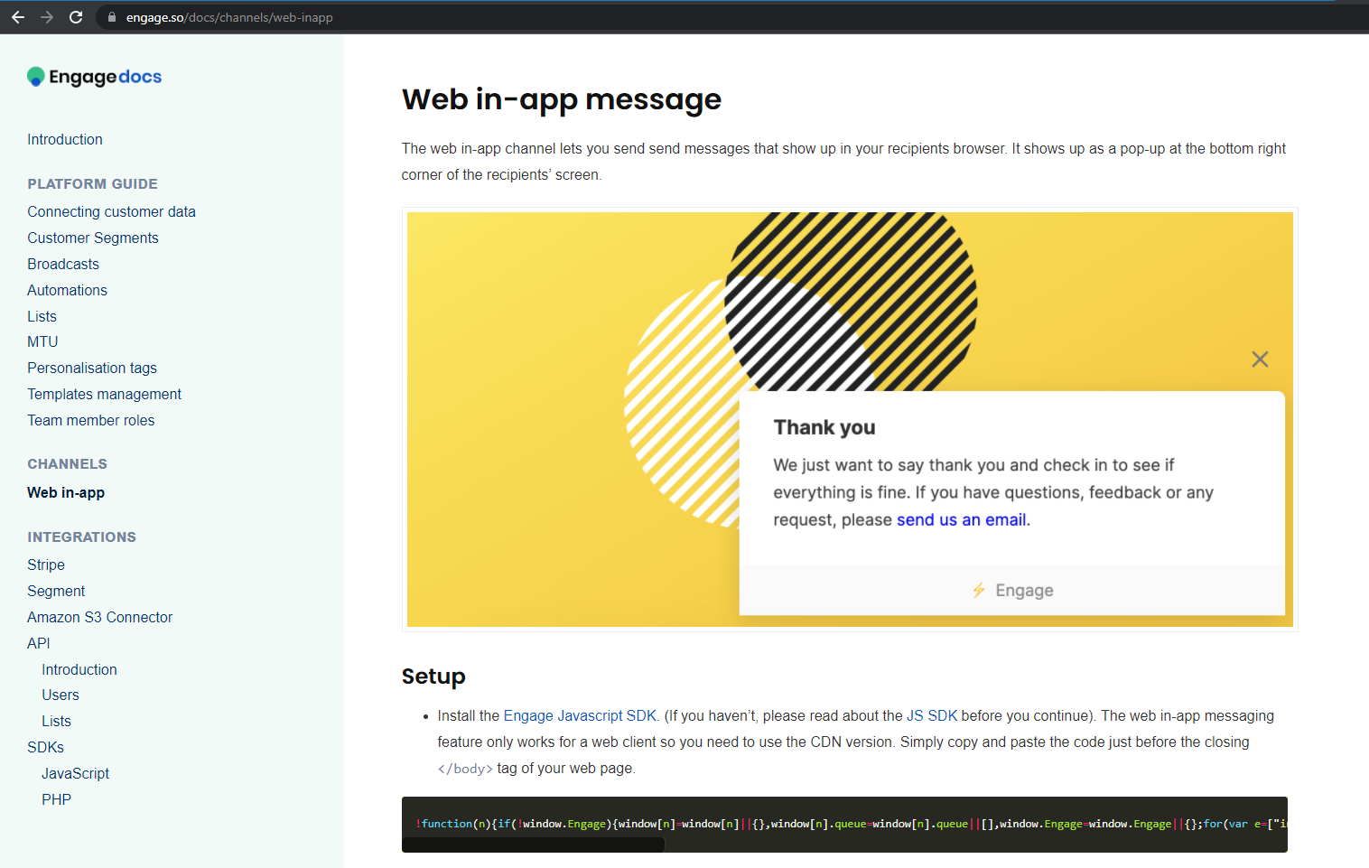Click the Engage docs logo
The height and width of the screenshot is (868, 1369).
[95, 77]
